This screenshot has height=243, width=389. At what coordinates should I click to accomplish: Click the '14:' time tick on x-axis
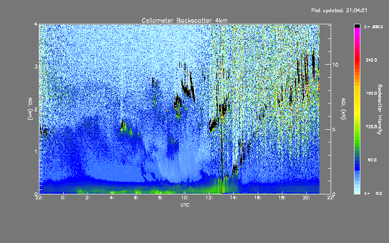[x=233, y=198]
